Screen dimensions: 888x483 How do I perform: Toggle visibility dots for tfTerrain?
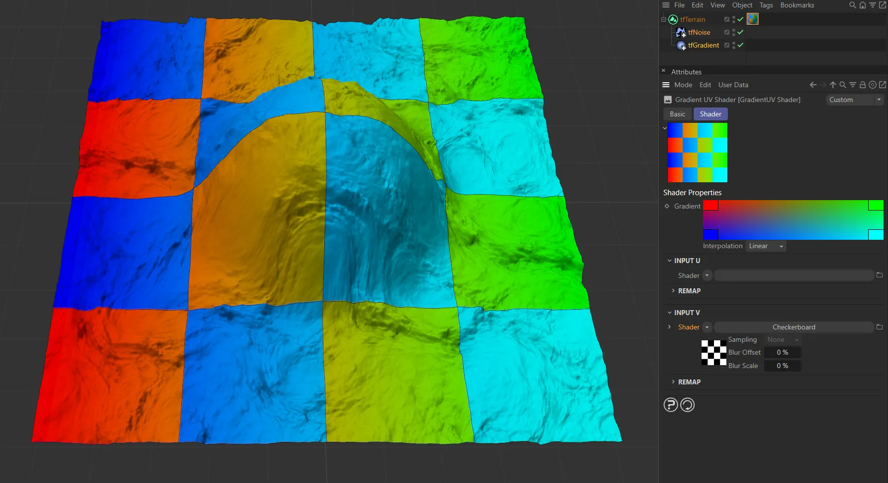click(734, 19)
